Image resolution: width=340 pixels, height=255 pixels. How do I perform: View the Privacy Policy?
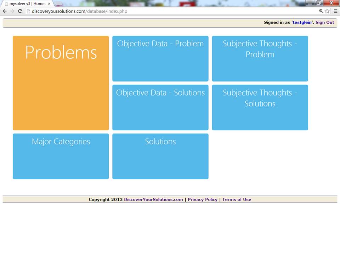point(203,199)
